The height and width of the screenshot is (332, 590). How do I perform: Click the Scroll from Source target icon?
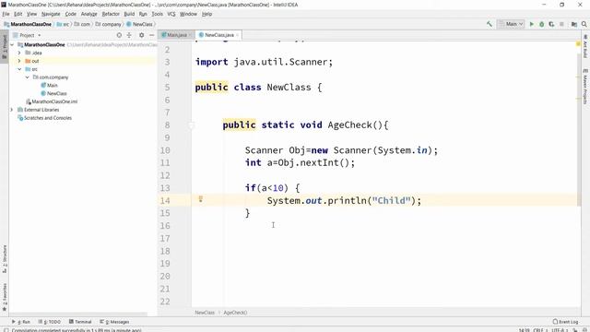pos(119,35)
